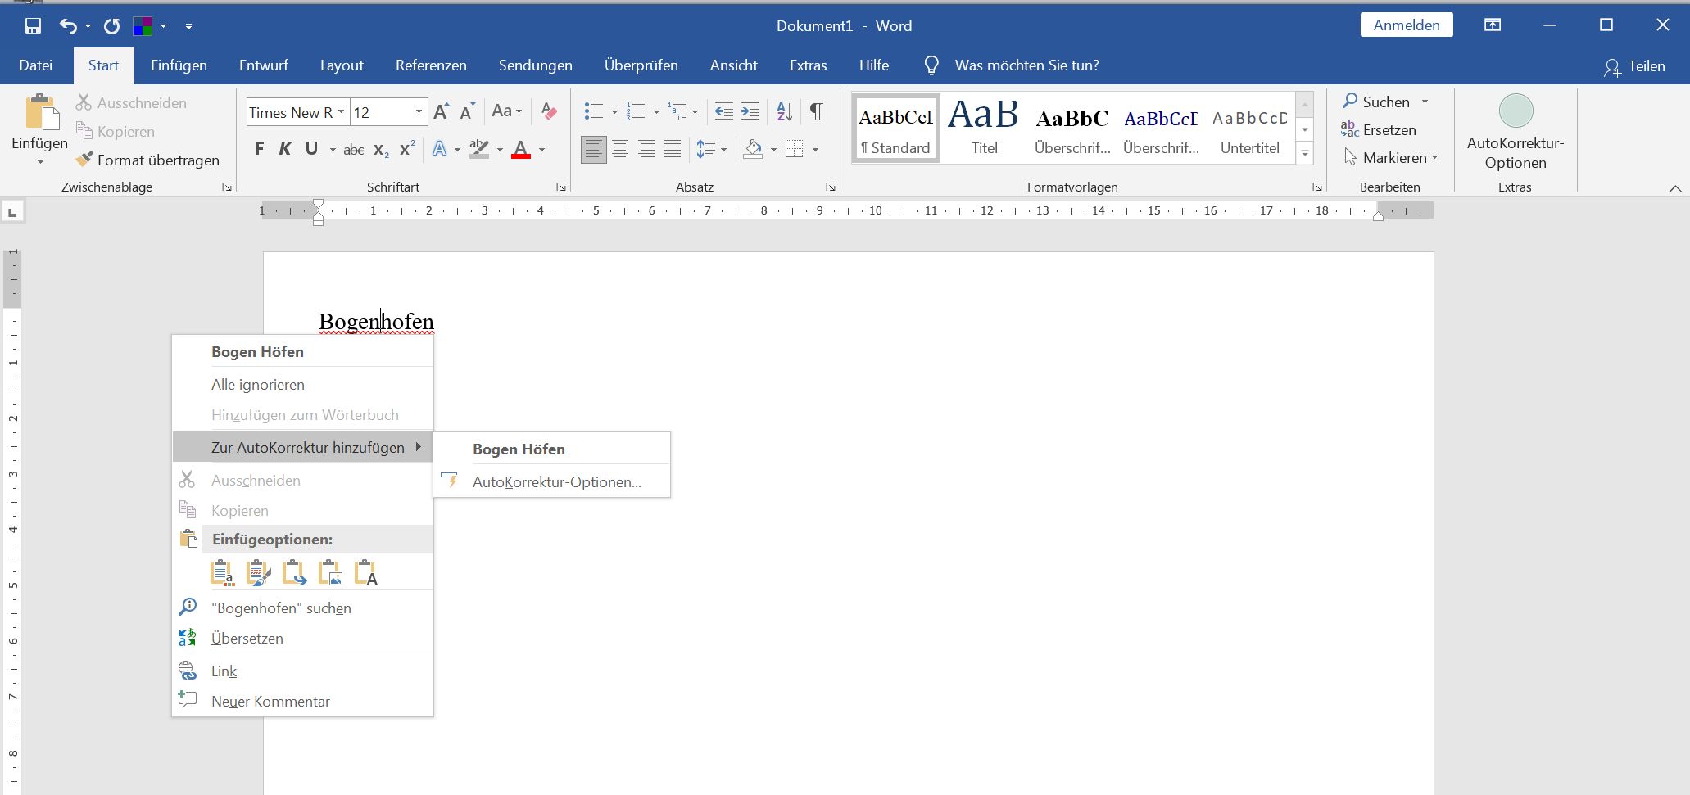The image size is (1690, 795).
Task: Clear all formatting with the eraser icon
Action: point(549,111)
